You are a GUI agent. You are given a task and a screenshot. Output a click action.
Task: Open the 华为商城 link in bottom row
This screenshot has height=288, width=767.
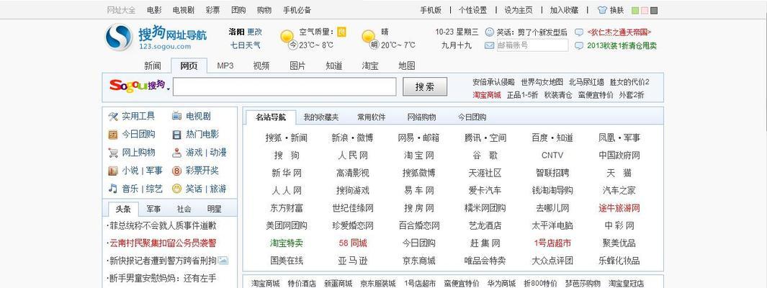pyautogui.click(x=501, y=284)
